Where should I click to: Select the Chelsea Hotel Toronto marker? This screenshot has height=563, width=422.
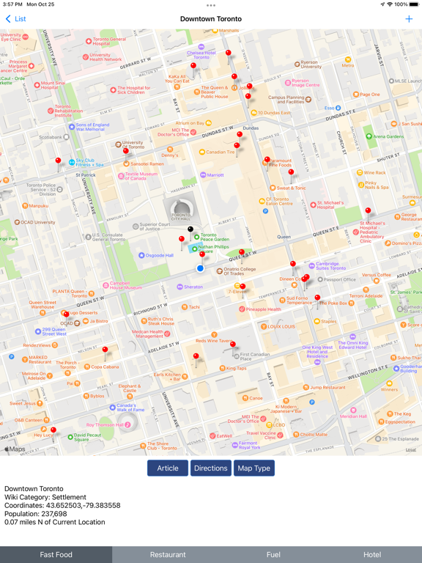[x=201, y=47]
